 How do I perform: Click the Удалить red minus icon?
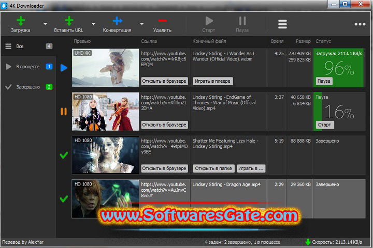point(163,21)
